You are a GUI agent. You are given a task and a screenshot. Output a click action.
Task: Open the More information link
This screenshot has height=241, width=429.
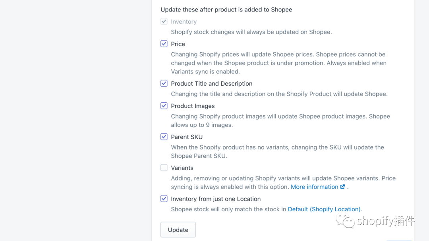click(314, 187)
